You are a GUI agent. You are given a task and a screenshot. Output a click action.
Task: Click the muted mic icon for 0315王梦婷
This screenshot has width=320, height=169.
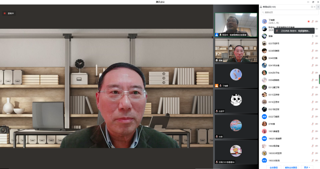coord(312,95)
